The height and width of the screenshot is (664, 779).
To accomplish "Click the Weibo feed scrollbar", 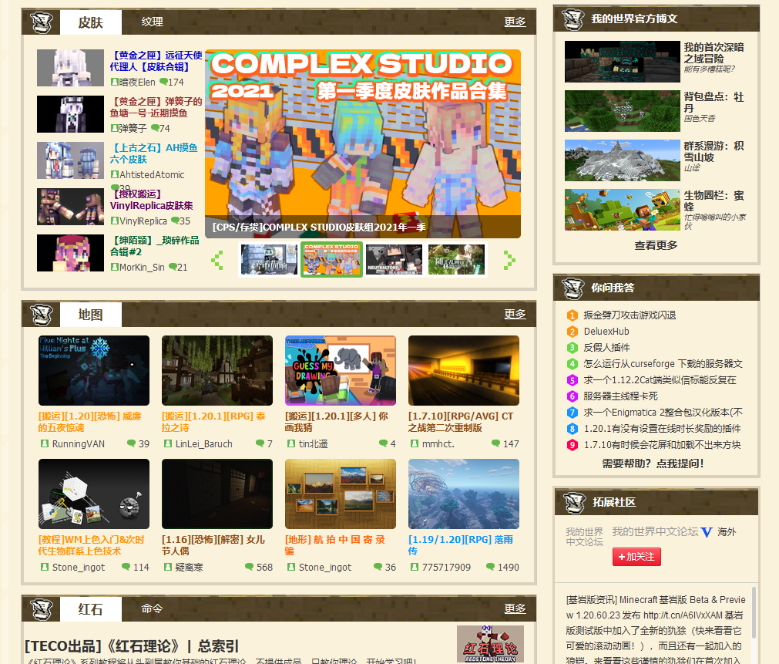I will pyautogui.click(x=754, y=613).
